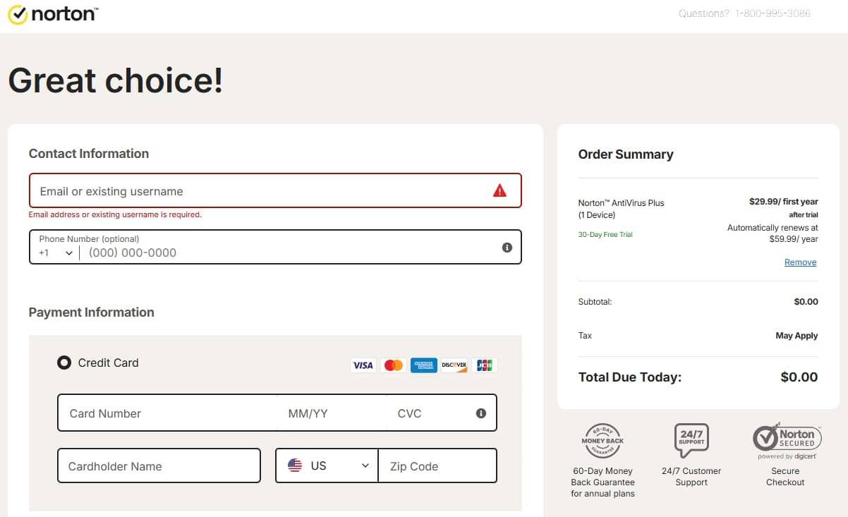The width and height of the screenshot is (848, 517).
Task: Click the US flag icon
Action: [x=295, y=466]
